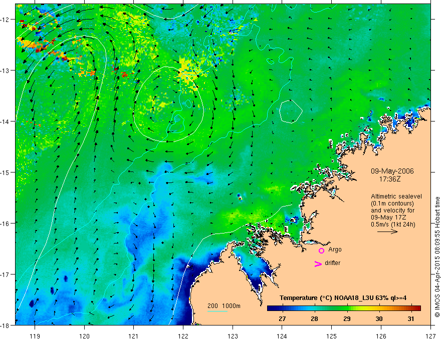Click the 'Temperature (°C) NOAA18_L3U 63% ql>=4' title
Viewport: 441px width, 340px height.
(x=343, y=298)
